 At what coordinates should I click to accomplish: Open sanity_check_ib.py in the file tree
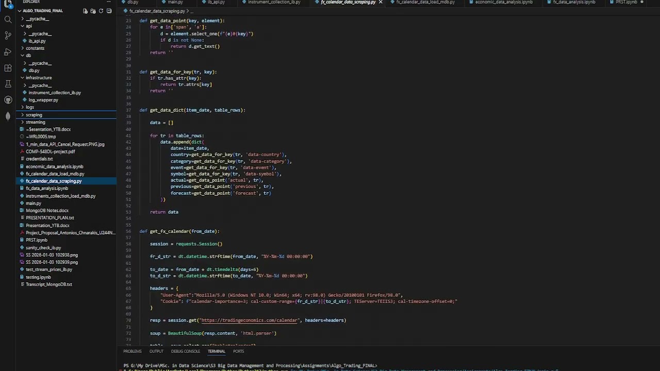43,248
